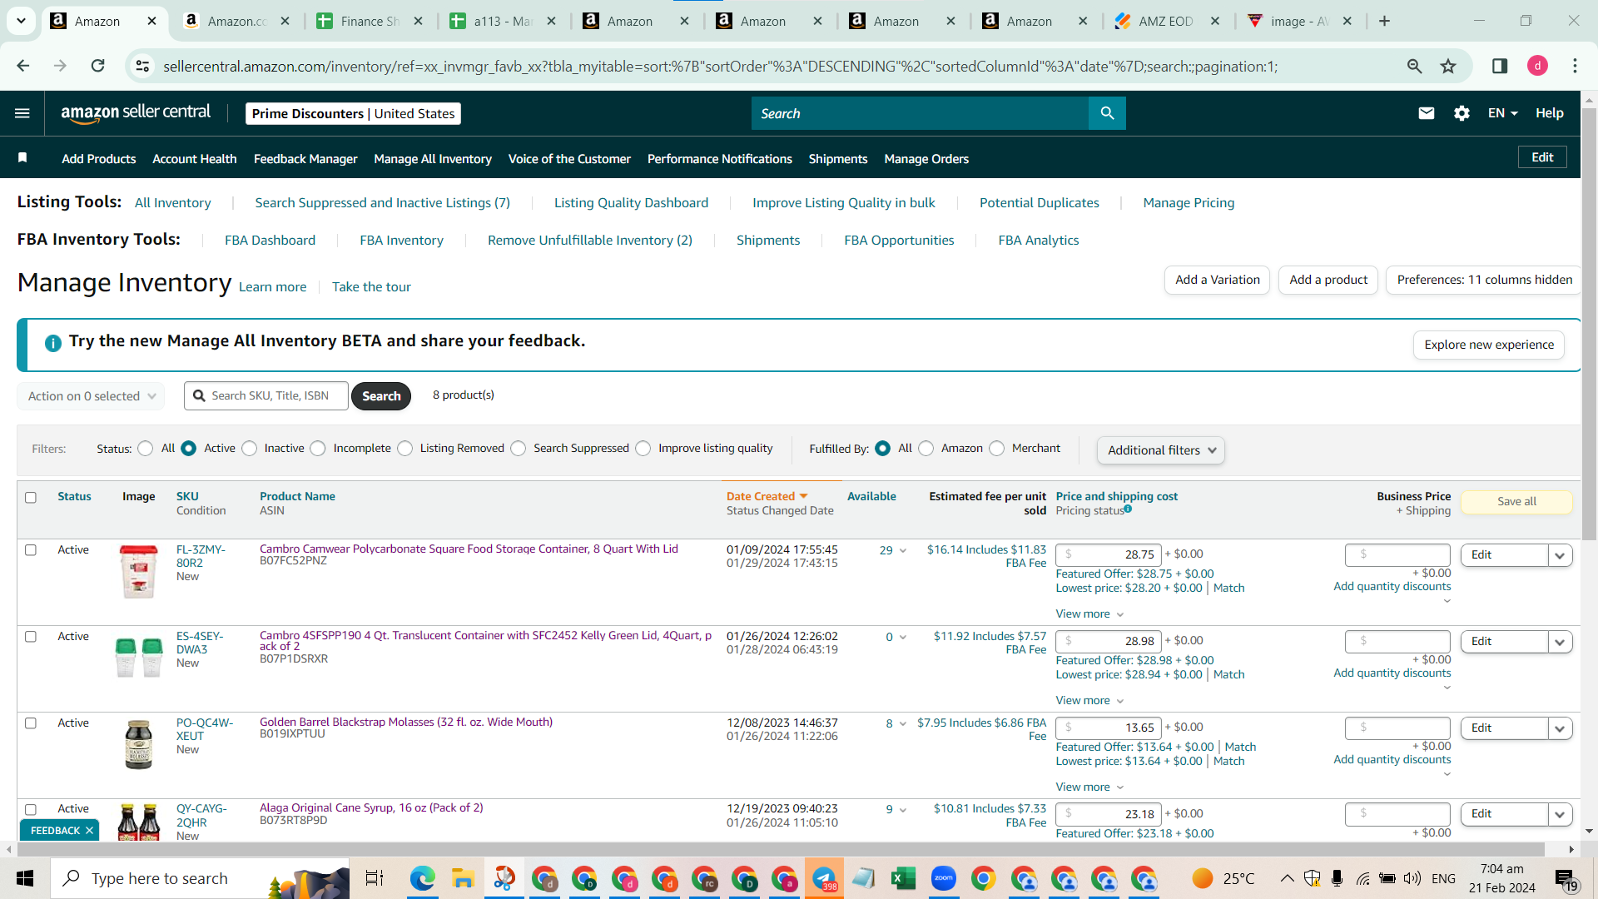Close the FEEDBACK tab with its X
Screen dimensions: 1598x899
coord(89,831)
